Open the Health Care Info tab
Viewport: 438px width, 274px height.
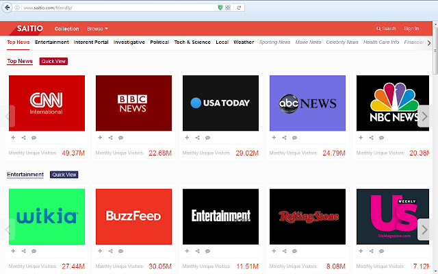point(381,42)
